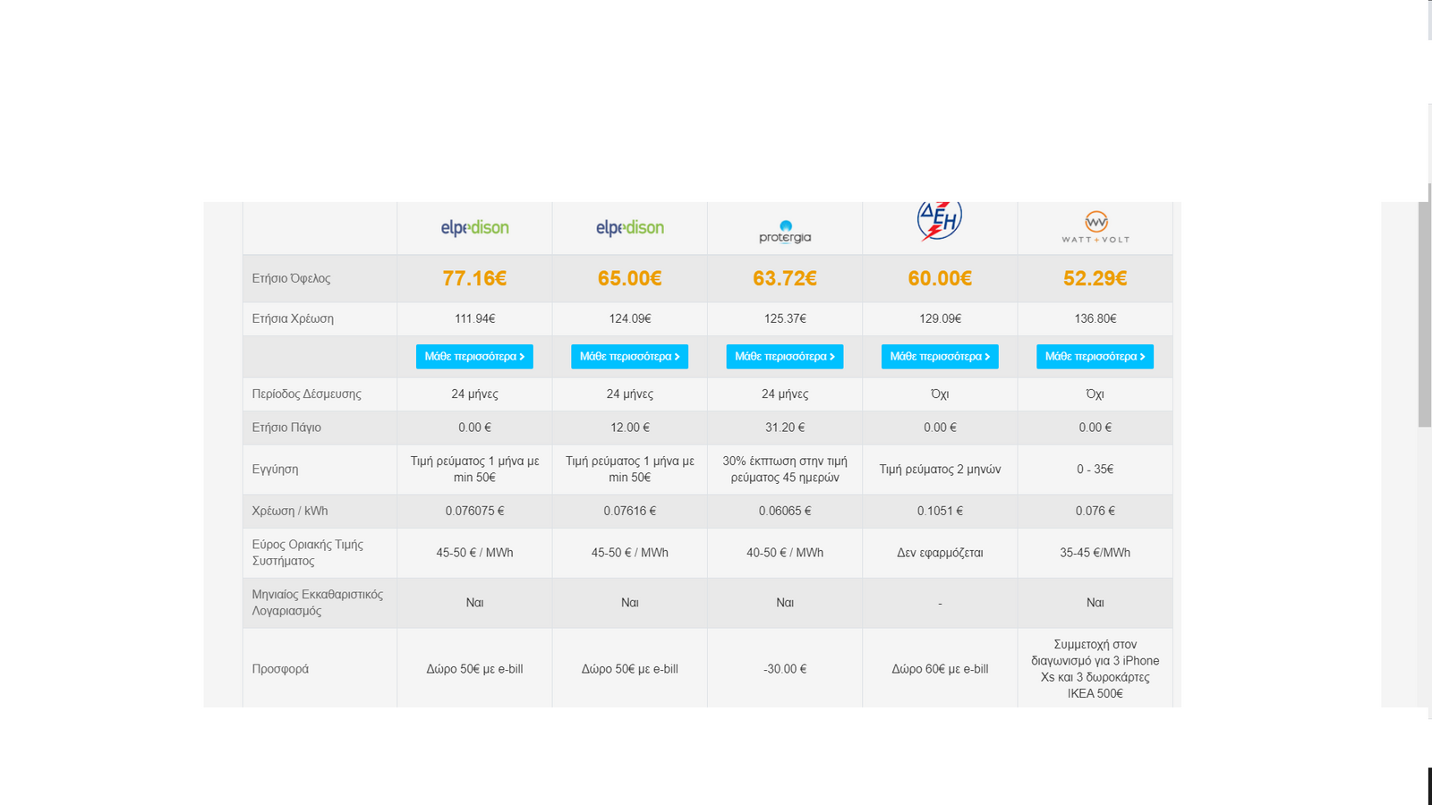Open 'Μάθε περισσότερα' under 124.09€ plan
Screen dimensions: 1432x805
630,356
